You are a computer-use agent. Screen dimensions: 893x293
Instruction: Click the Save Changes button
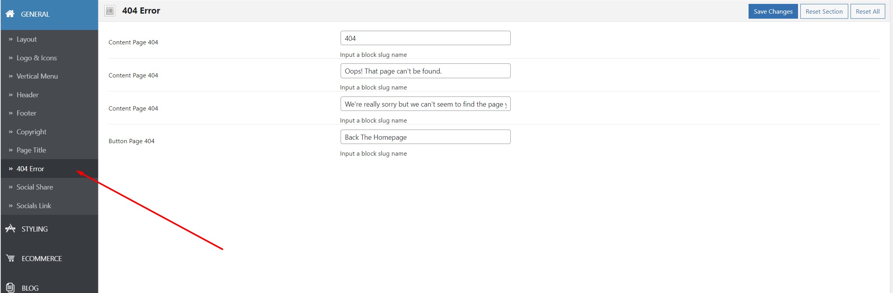tap(773, 11)
